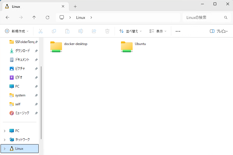The image size is (233, 155).
Task: Select the Downloads (ダウンロード) sidebar item
Action: click(22, 51)
